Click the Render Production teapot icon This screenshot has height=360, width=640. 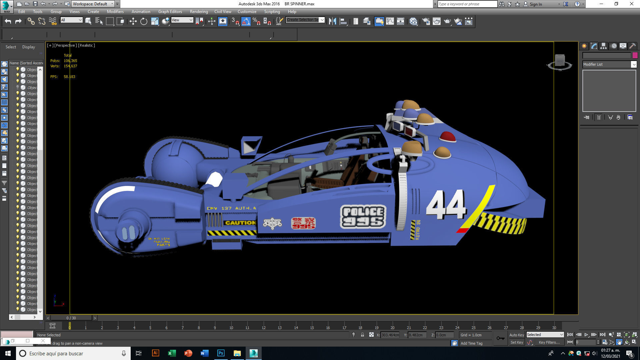pos(447,21)
